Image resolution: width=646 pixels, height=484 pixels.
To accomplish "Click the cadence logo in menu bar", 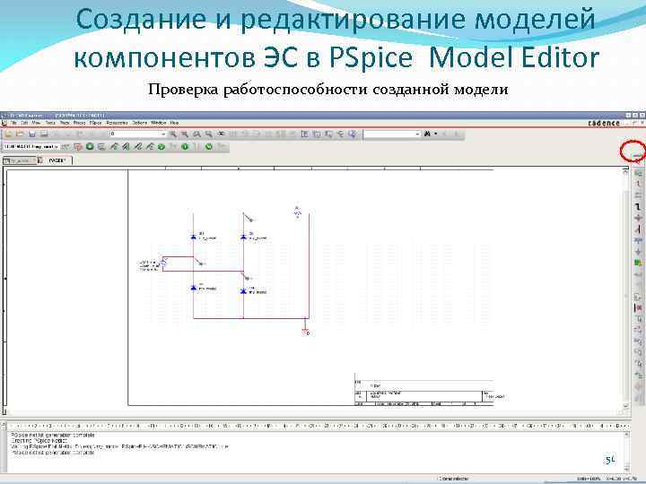I will click(x=604, y=123).
